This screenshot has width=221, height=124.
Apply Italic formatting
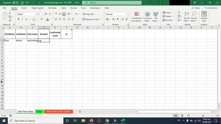coord(22,19)
